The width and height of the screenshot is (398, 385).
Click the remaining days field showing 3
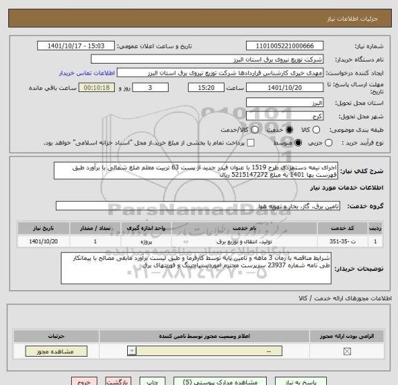point(150,88)
